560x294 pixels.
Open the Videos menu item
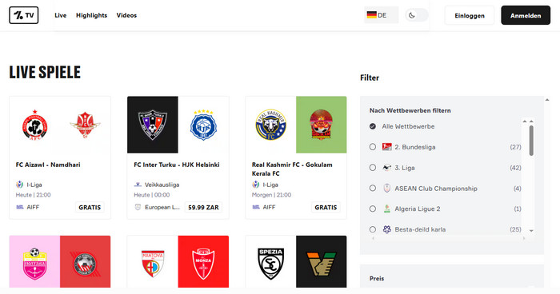click(126, 15)
